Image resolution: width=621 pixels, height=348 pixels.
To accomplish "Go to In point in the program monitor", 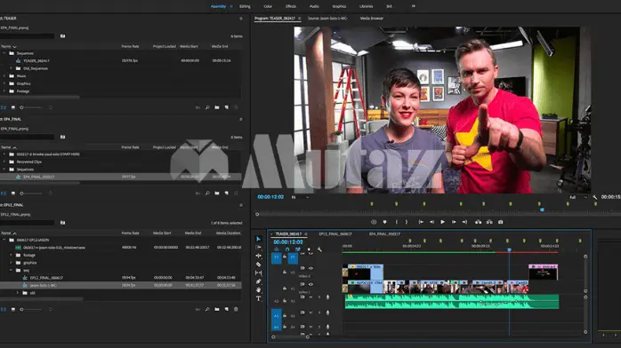I will (421, 222).
